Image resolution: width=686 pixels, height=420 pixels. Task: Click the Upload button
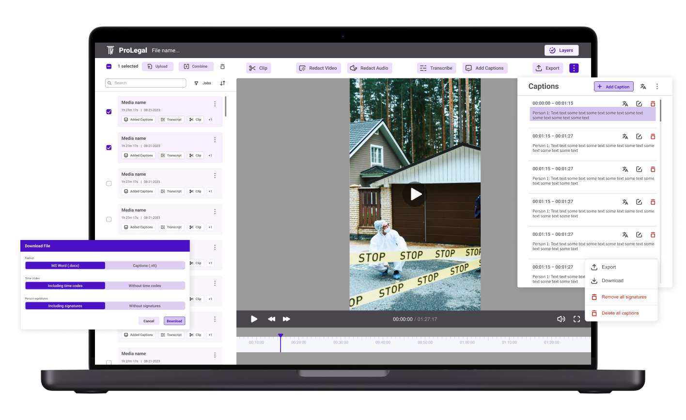coord(157,66)
